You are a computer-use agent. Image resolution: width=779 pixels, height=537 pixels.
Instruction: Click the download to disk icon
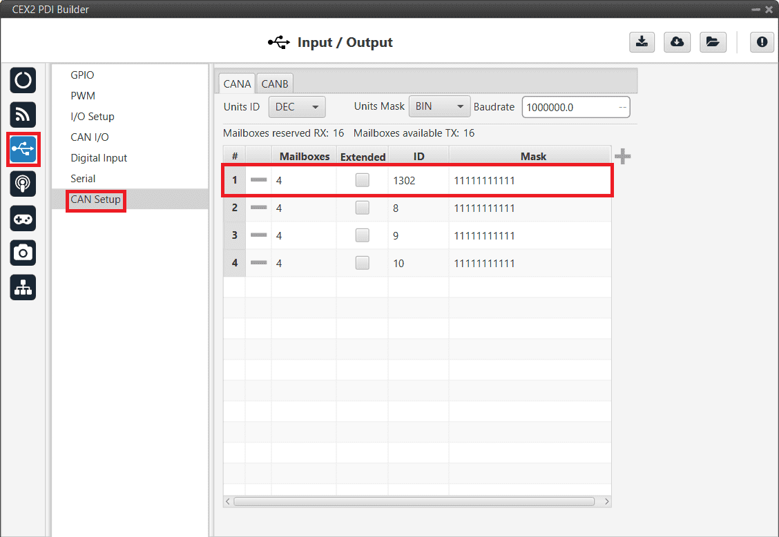tap(642, 42)
